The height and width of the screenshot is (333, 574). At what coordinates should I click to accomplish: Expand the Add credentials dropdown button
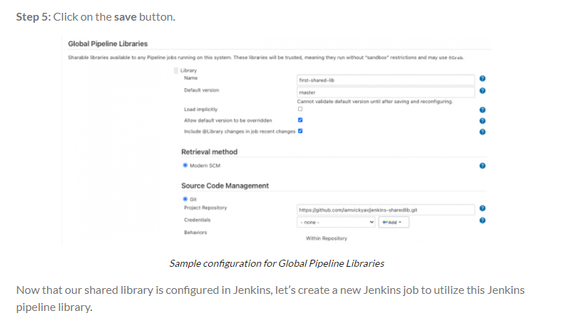[x=394, y=222]
